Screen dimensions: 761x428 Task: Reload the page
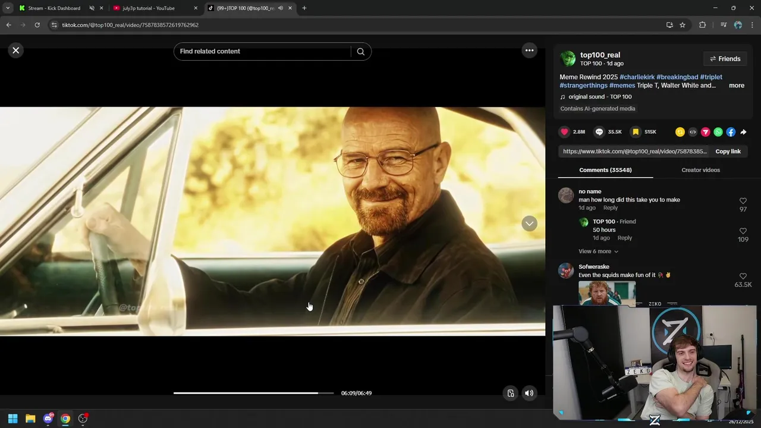[37, 25]
